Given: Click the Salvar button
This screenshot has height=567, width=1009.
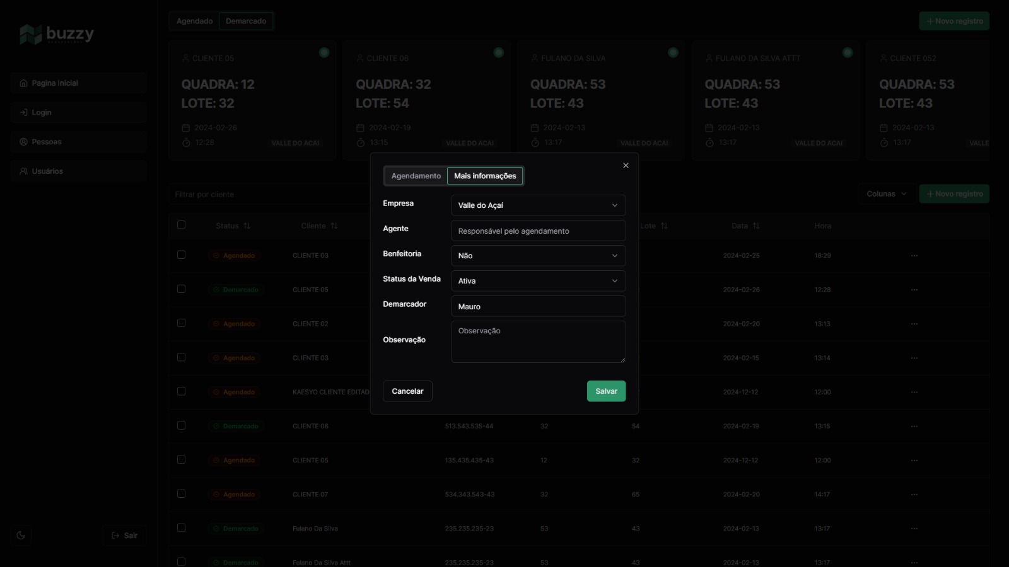Looking at the screenshot, I should click(606, 391).
